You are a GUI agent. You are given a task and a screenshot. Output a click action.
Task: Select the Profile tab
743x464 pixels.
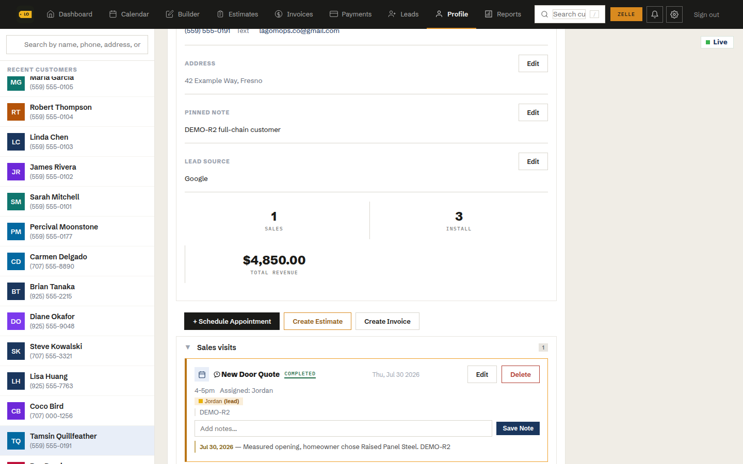coord(451,14)
